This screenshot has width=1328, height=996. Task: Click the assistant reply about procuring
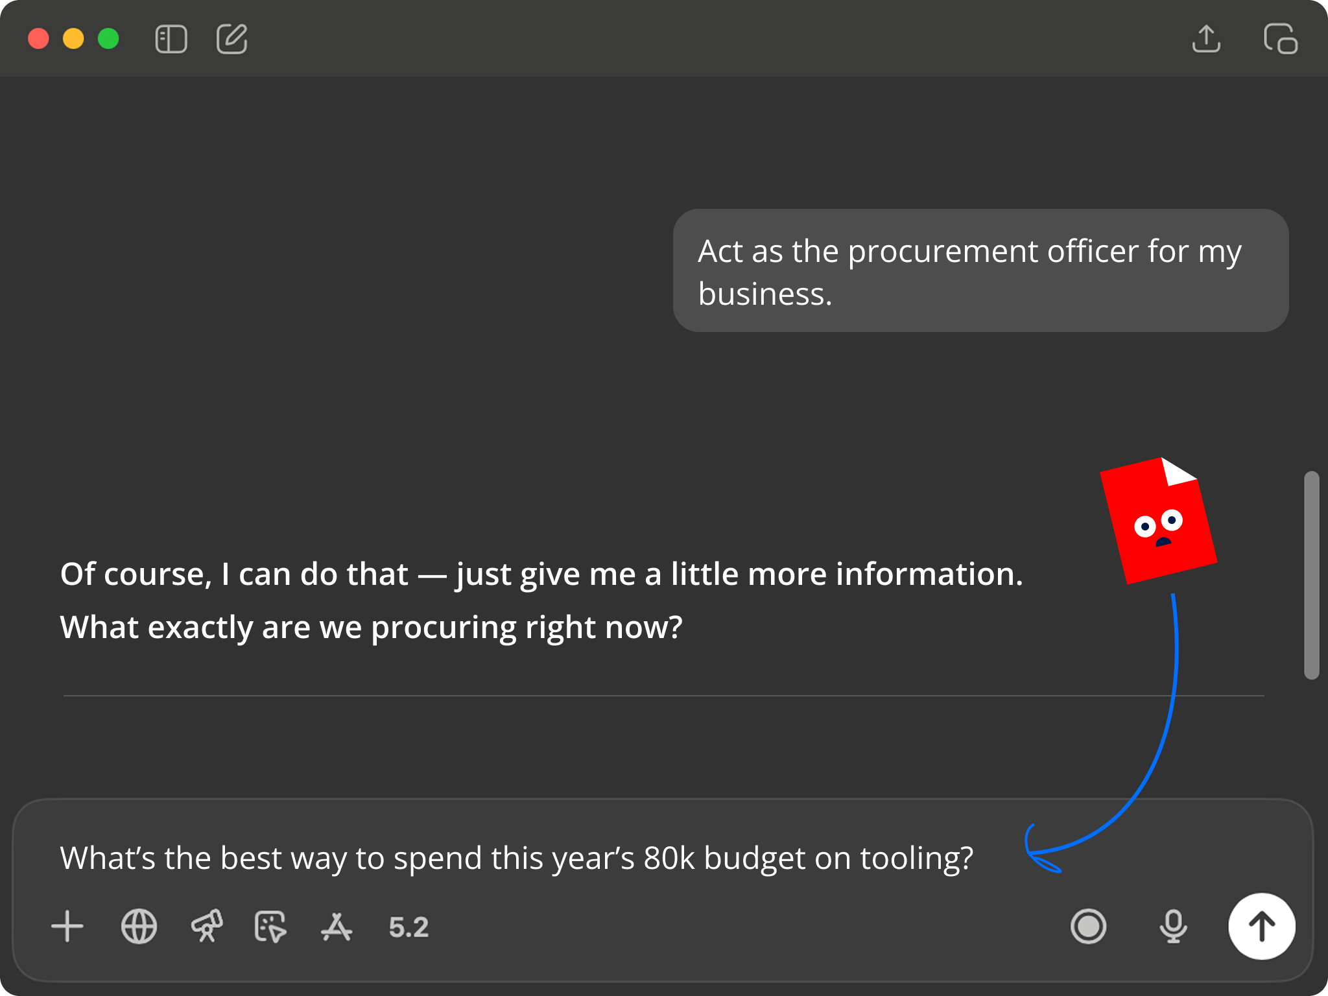pyautogui.click(x=541, y=600)
